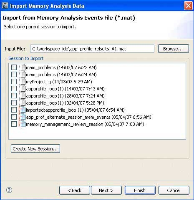Select row memory_management_review_session text
The image size is (194, 200).
[85, 124]
